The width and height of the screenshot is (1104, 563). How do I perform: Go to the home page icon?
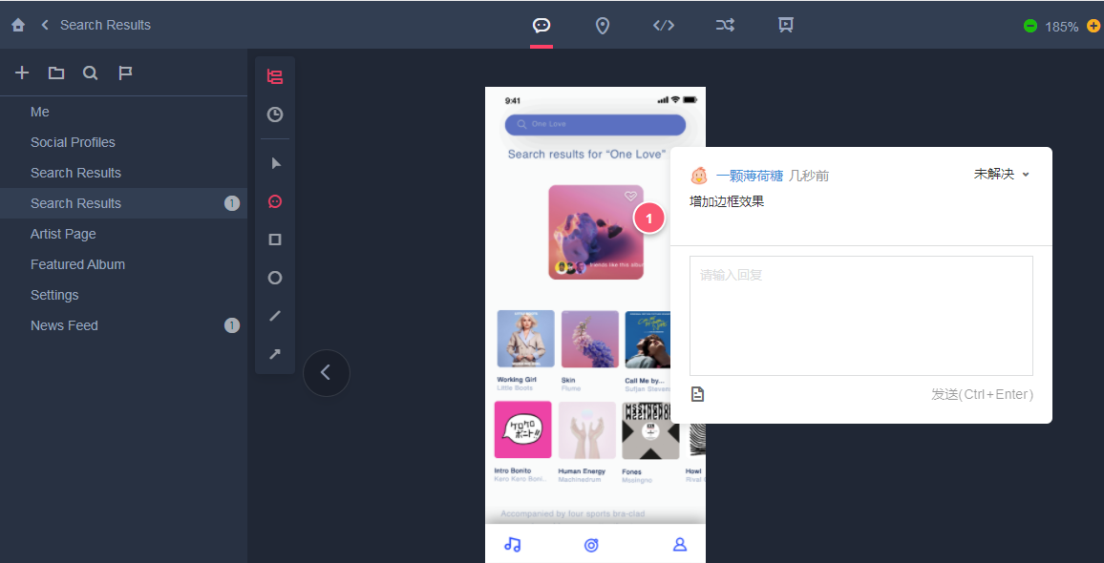click(x=18, y=26)
